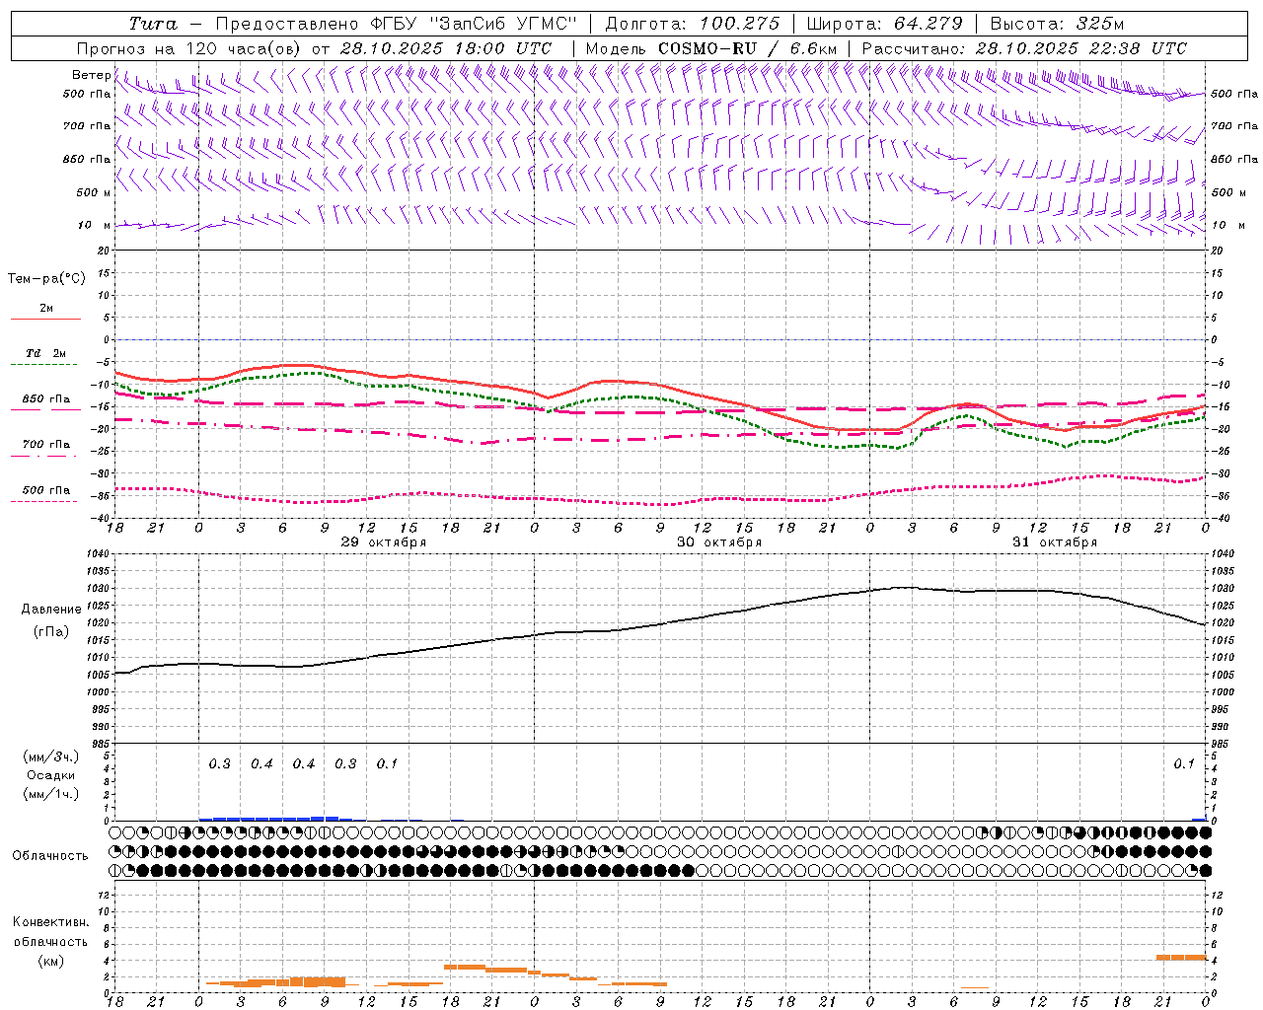The width and height of the screenshot is (1263, 1010).
Task: Click the '700 гПа' temperature legend entry
Action: coord(46,445)
